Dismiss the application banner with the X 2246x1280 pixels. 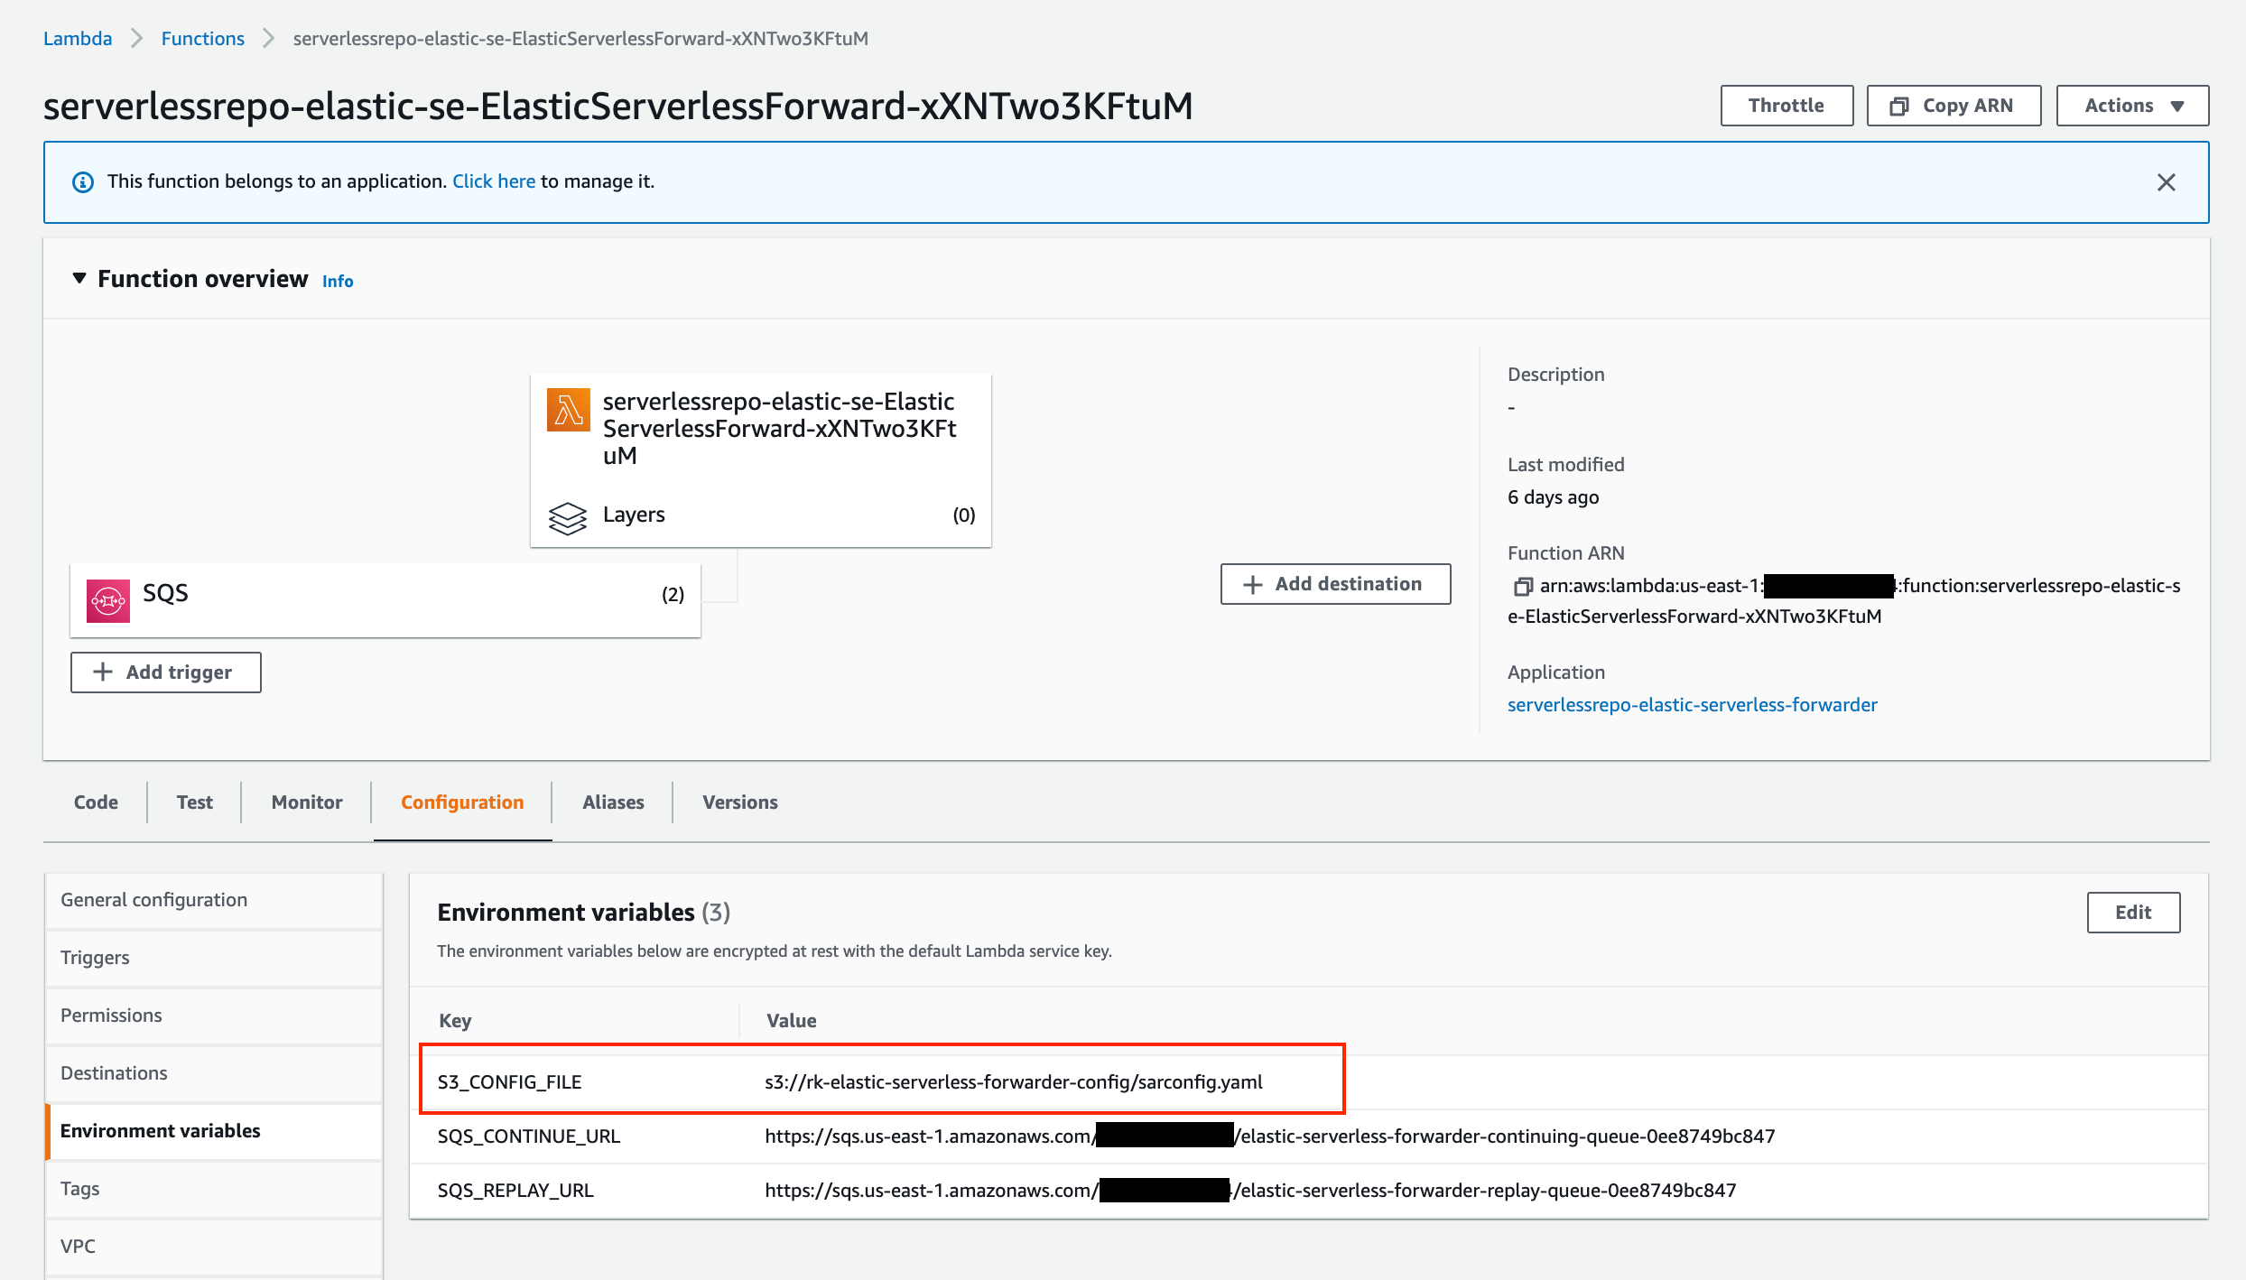click(2166, 182)
